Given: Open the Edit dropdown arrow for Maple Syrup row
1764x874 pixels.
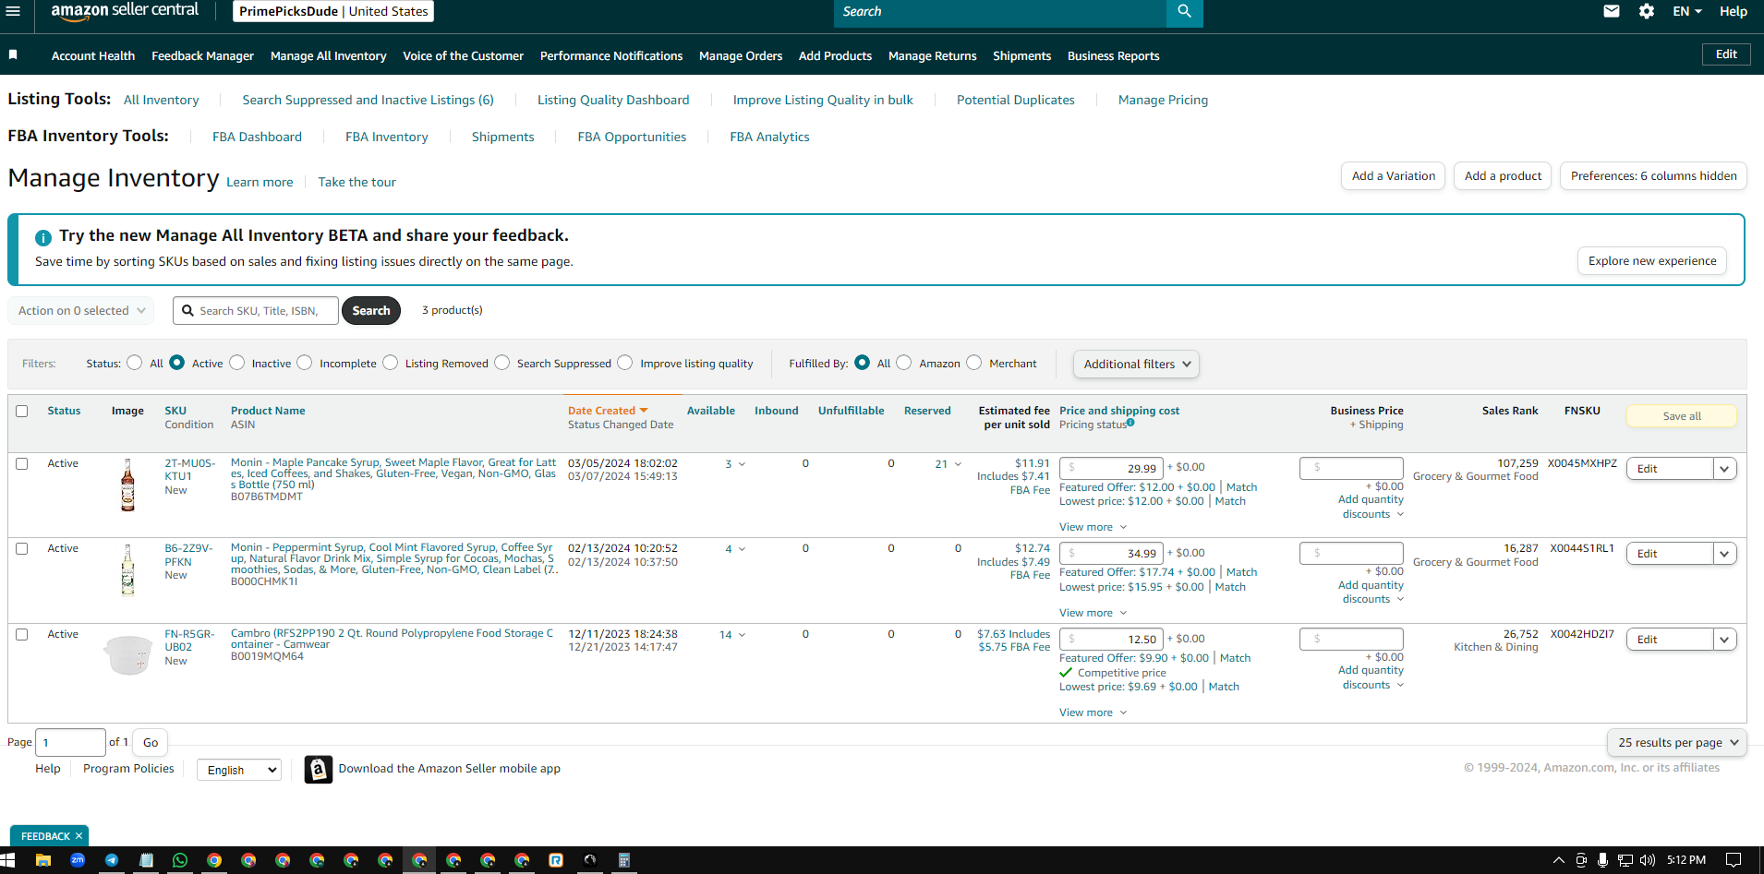Looking at the screenshot, I should coord(1724,469).
